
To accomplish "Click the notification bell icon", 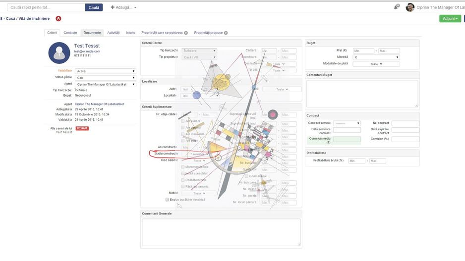I will pyautogui.click(x=396, y=7).
